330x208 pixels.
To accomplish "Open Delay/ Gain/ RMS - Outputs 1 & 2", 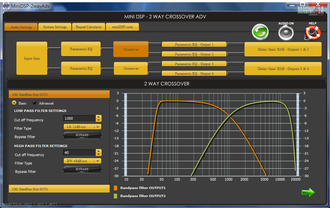I will tap(283, 49).
